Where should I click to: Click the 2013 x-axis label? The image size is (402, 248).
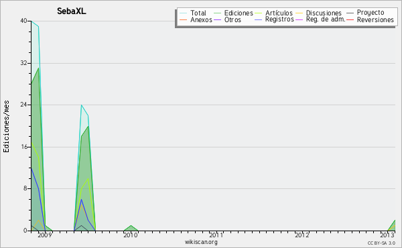tap(387, 235)
